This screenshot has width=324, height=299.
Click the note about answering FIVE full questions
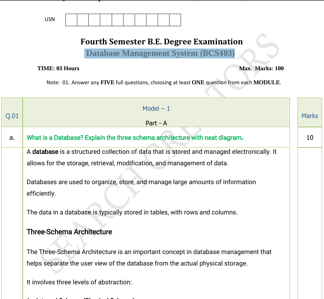pyautogui.click(x=164, y=82)
